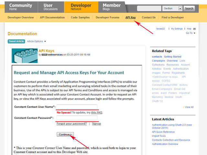
Task: Click the envelope icon beside Help
Action: coord(194,29)
